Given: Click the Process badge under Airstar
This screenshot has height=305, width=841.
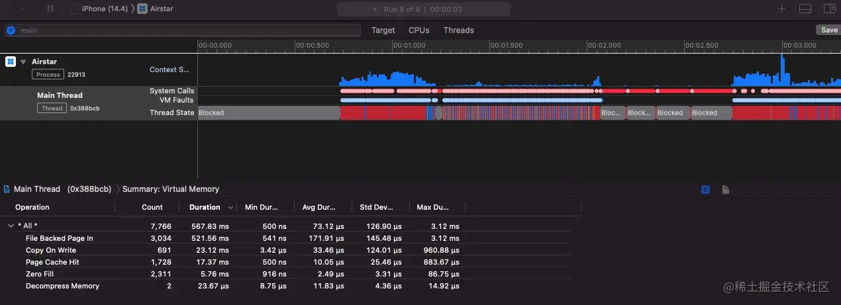Looking at the screenshot, I should [48, 75].
